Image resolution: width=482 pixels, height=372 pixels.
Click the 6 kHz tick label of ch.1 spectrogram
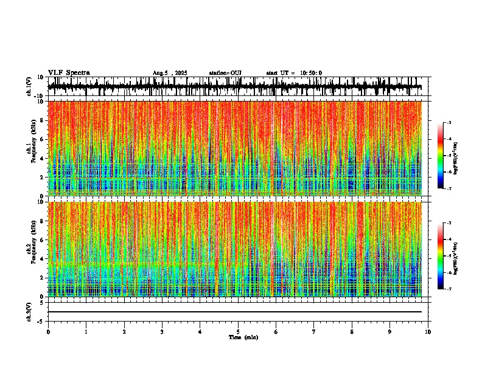(42, 139)
